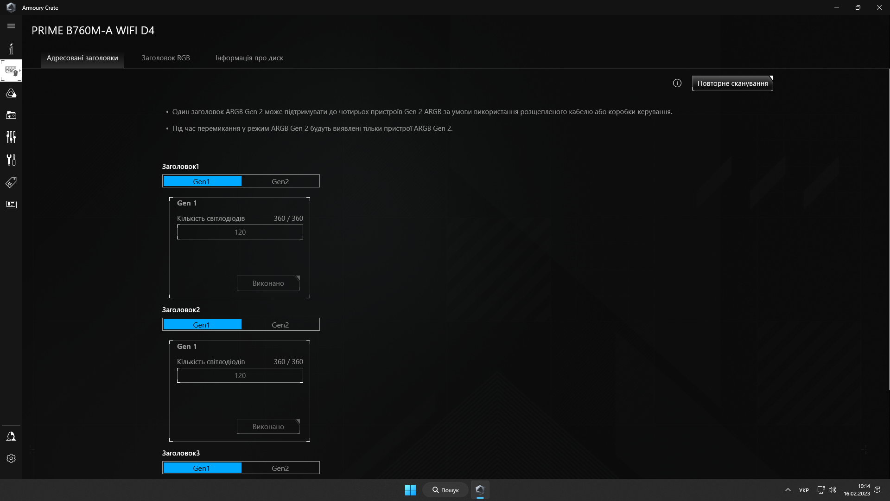Open Game Library sidebar icon

(11, 115)
